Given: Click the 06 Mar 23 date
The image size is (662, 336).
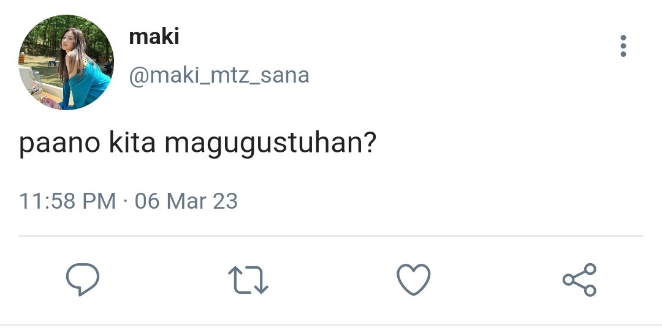Looking at the screenshot, I should (x=186, y=201).
